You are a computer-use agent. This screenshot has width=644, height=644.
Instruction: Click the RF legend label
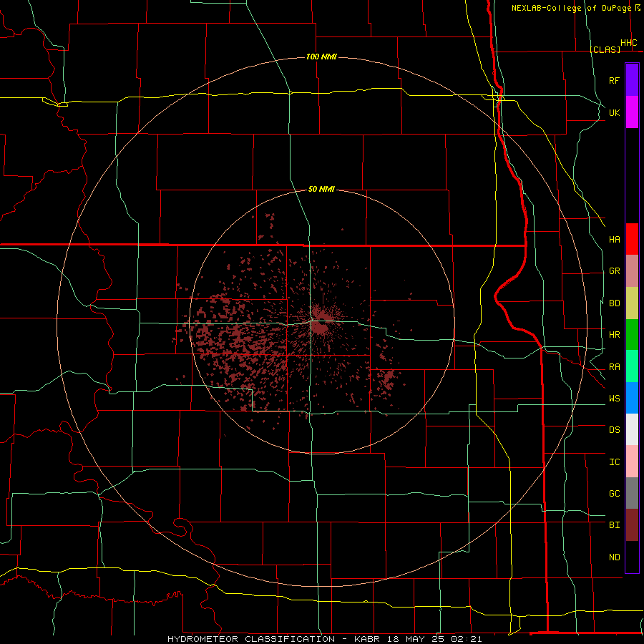pyautogui.click(x=615, y=80)
